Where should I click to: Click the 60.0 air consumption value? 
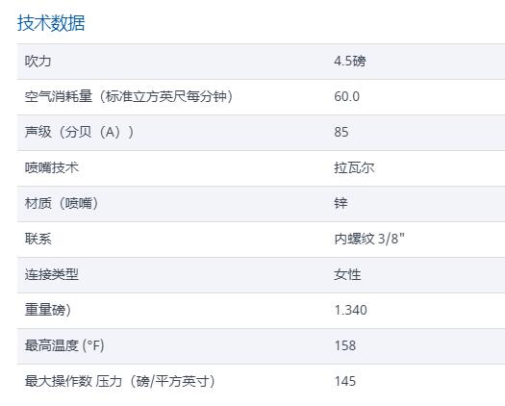tap(347, 96)
